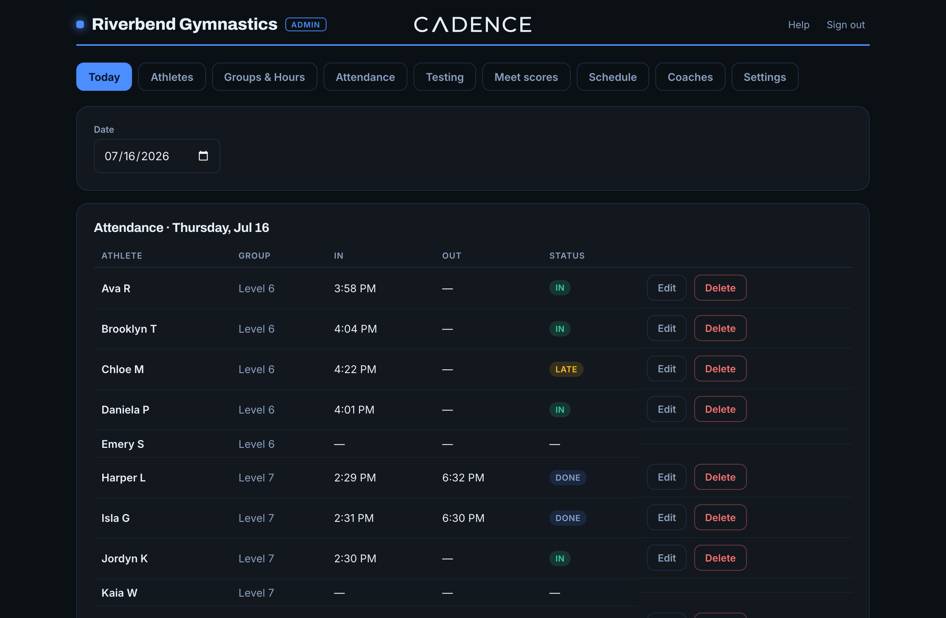Image resolution: width=946 pixels, height=618 pixels.
Task: Click the date field showing 07/16/2026
Action: click(157, 156)
